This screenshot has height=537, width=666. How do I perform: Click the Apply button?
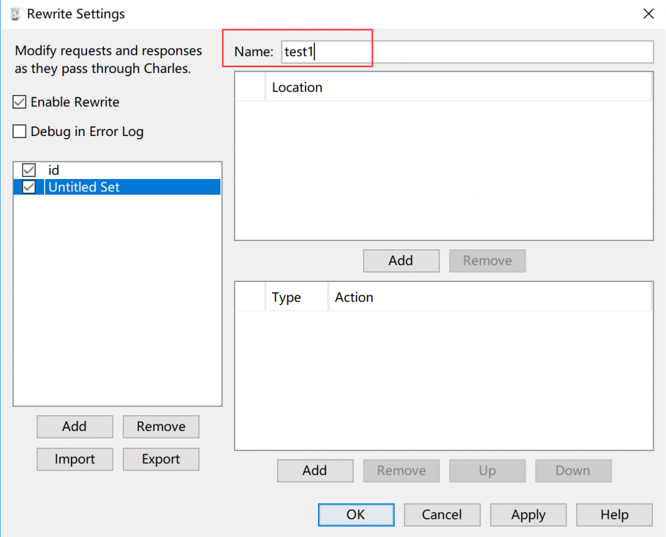click(x=528, y=515)
